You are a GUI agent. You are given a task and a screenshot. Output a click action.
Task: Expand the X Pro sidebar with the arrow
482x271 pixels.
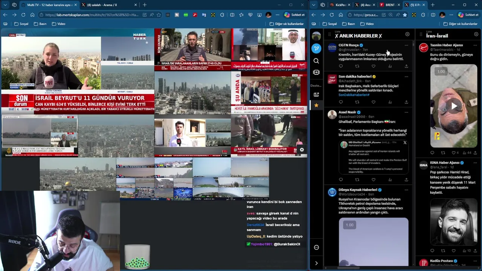tap(316, 263)
